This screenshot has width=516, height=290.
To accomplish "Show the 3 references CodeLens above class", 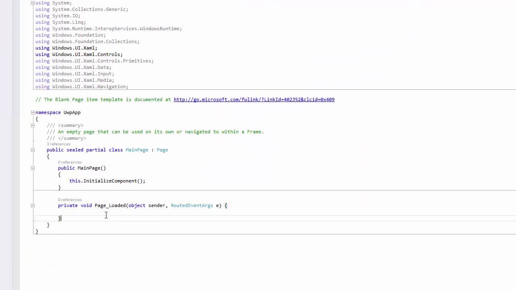I will 58,144.
